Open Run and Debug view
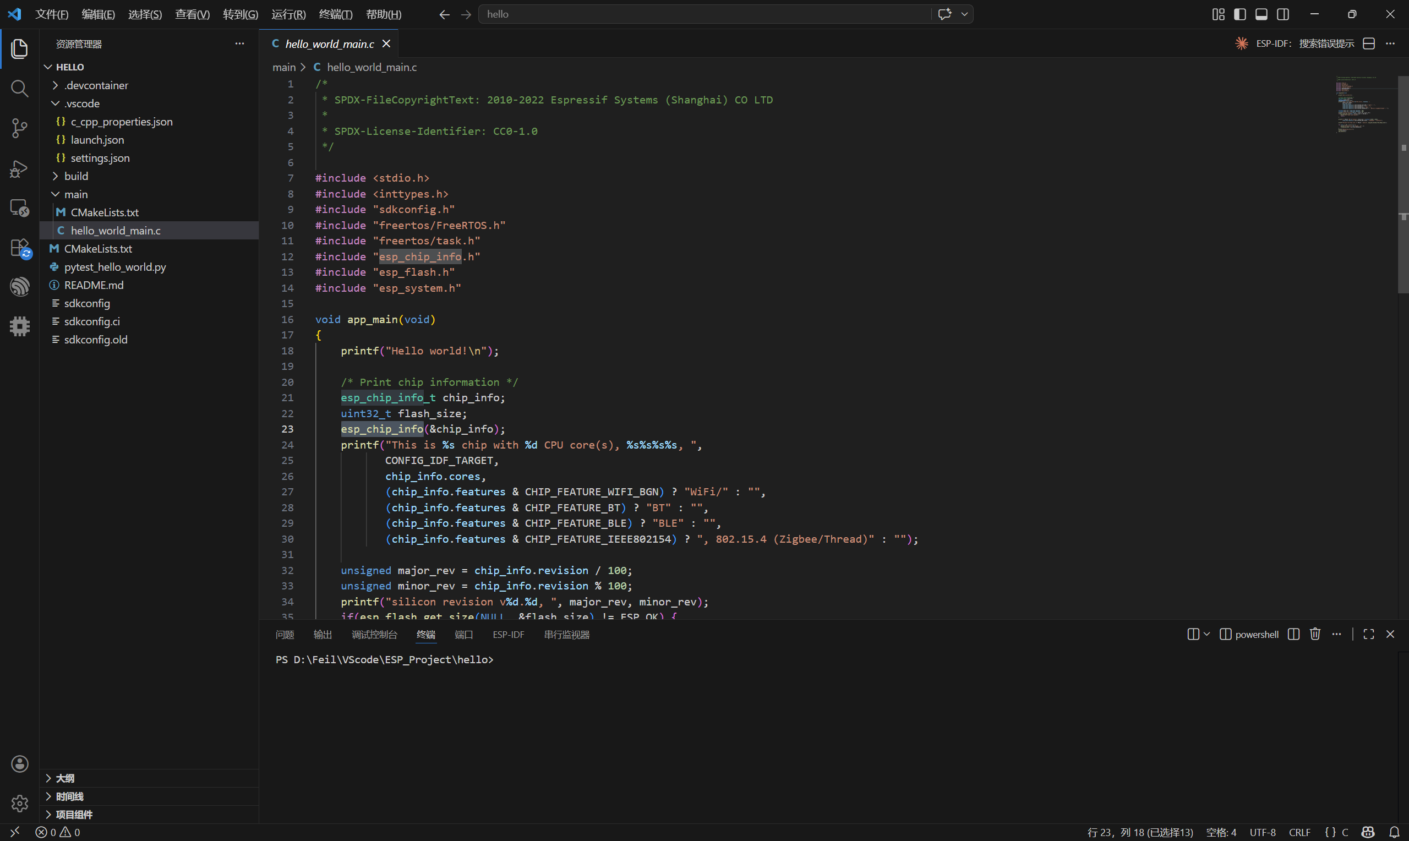This screenshot has height=841, width=1409. tap(19, 168)
